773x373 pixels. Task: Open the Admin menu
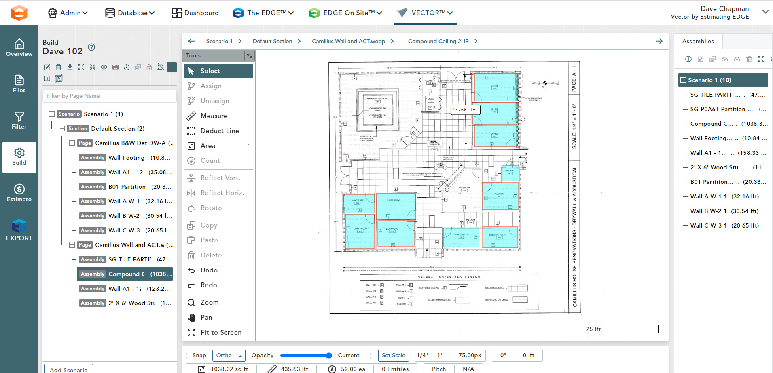tap(68, 13)
